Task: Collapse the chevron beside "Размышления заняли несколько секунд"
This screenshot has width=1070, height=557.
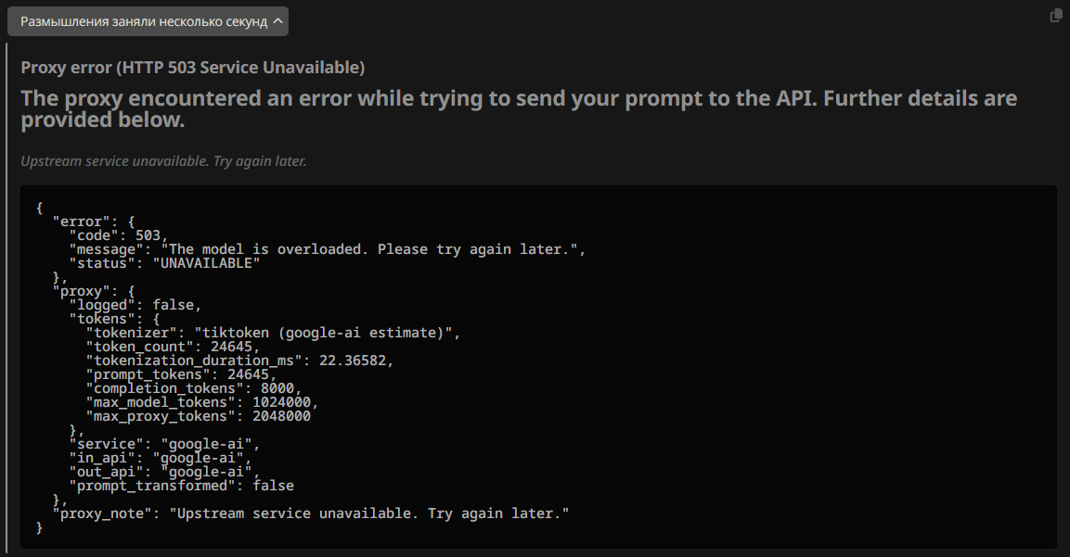Action: [277, 21]
